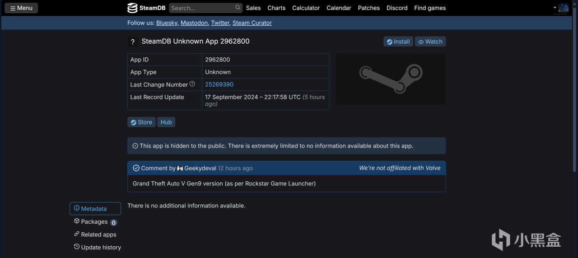Screen dimensions: 578x258
Task: Open the Calendar page
Action: click(339, 8)
